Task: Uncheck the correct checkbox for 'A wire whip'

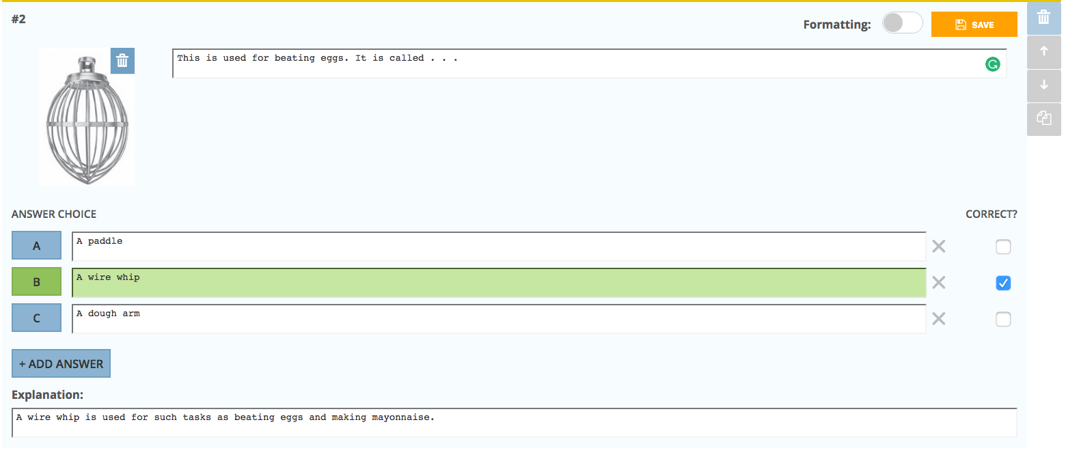Action: point(1003,283)
